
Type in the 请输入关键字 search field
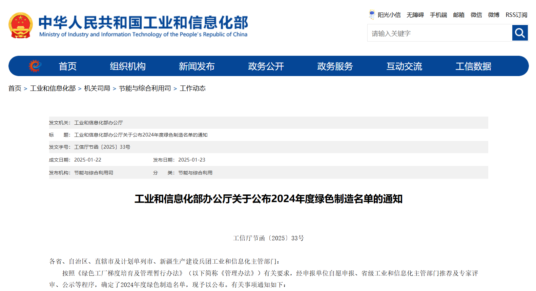coord(439,33)
